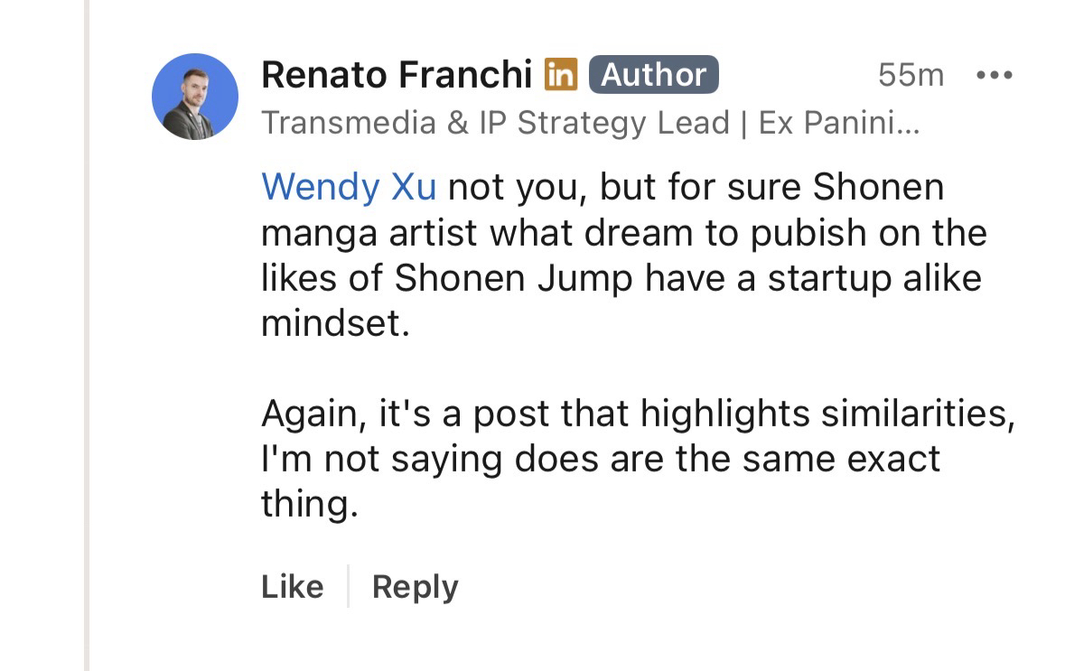Click the word "mindset." in the comment
The height and width of the screenshot is (671, 1065).
coord(335,322)
